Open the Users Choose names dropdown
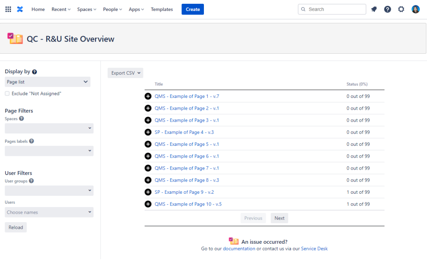This screenshot has height=280, width=427. tap(49, 212)
